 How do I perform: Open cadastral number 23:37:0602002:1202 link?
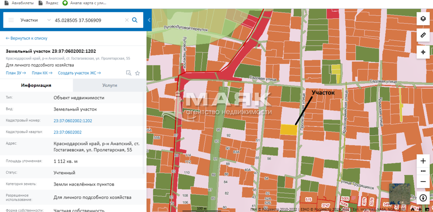coord(73,121)
